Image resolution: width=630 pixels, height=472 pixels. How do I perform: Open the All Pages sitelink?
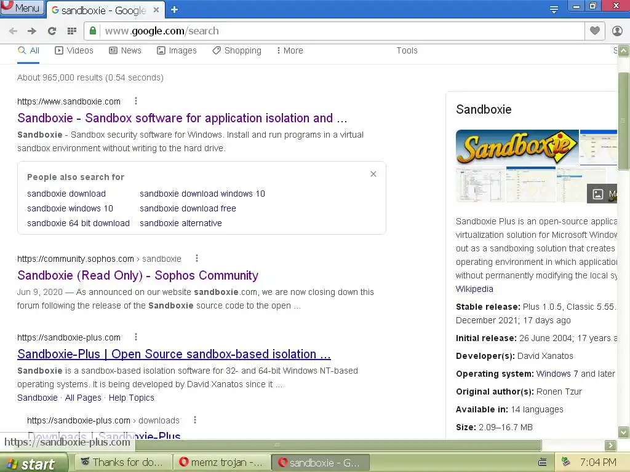pyautogui.click(x=83, y=398)
